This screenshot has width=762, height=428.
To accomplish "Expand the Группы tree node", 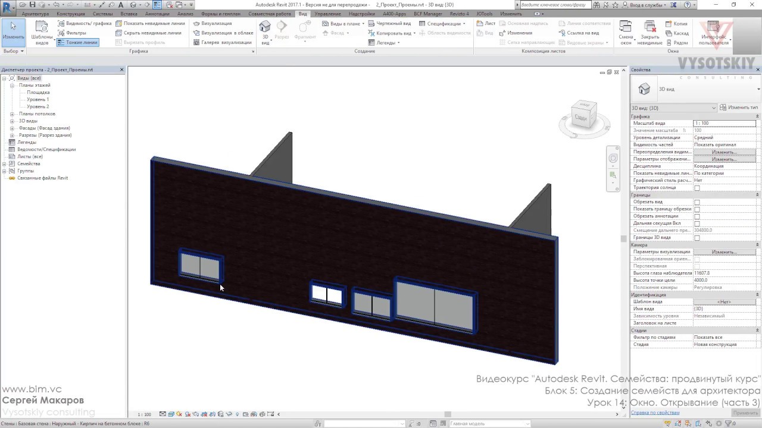I will coord(4,171).
